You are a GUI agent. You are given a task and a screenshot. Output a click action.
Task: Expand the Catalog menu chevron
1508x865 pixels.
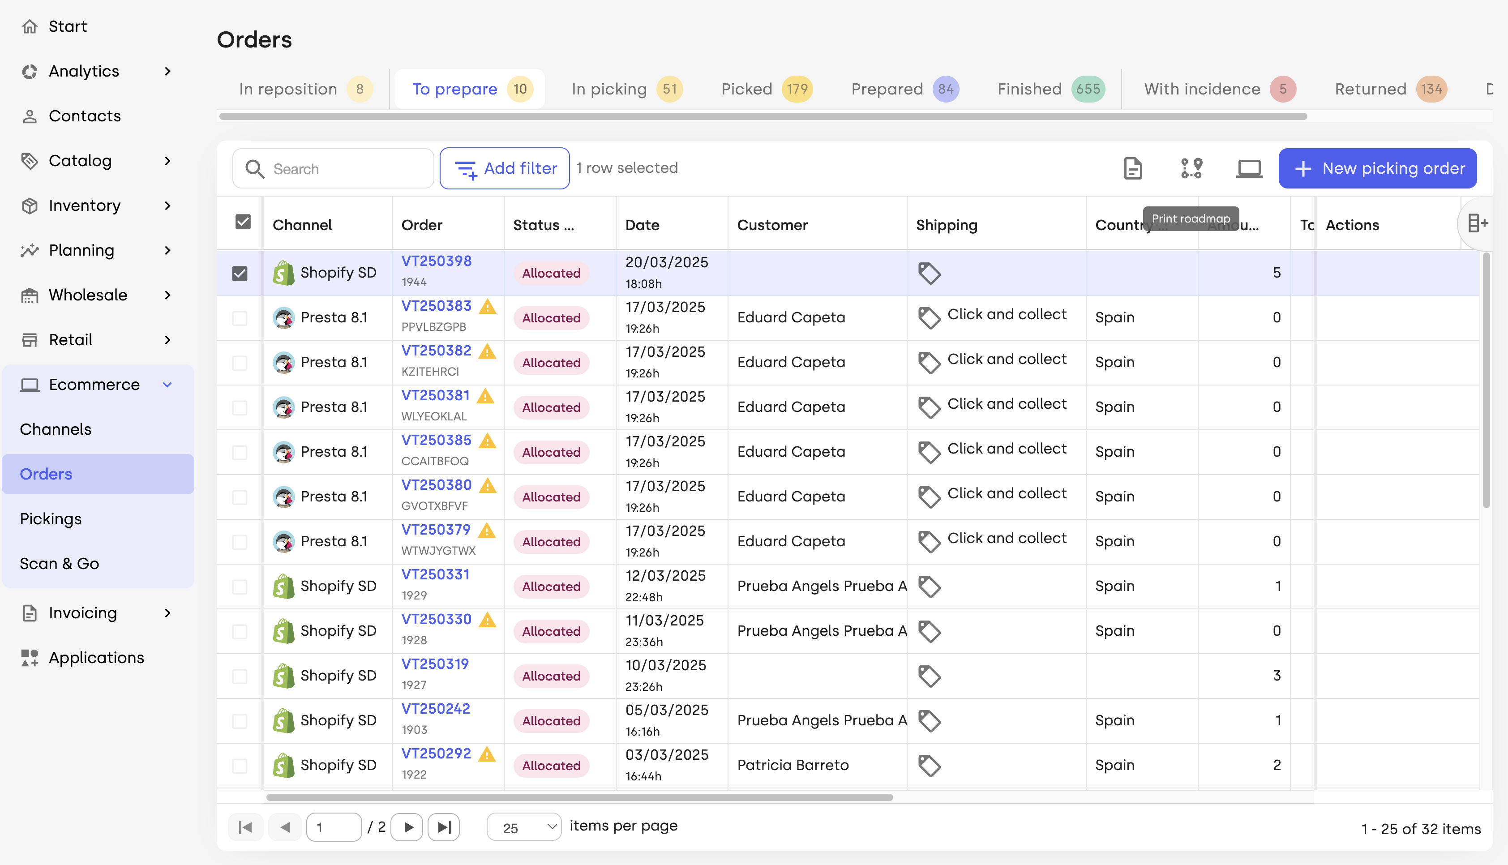click(167, 161)
